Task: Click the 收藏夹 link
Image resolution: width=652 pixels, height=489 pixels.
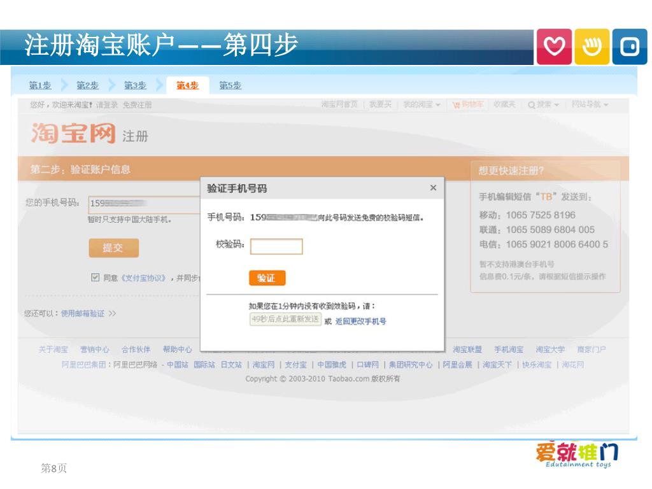Action: coord(504,104)
